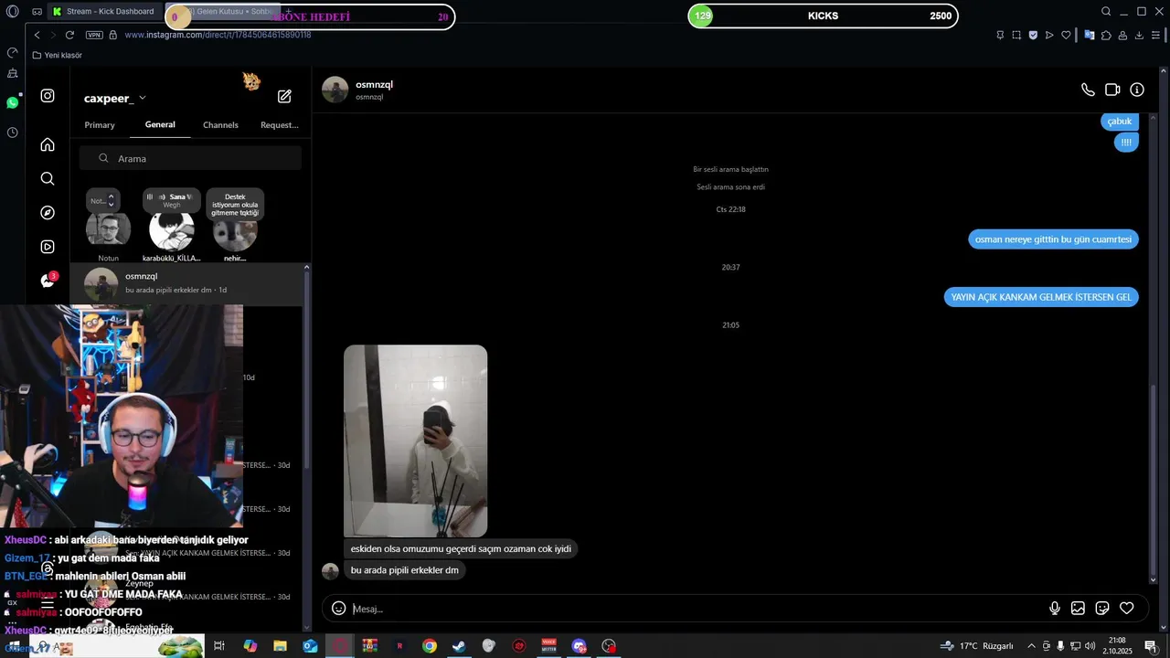Compose a new Instagram message
The height and width of the screenshot is (658, 1170).
284,96
